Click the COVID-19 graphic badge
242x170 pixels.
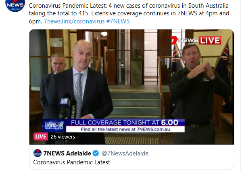pyautogui.click(x=54, y=126)
